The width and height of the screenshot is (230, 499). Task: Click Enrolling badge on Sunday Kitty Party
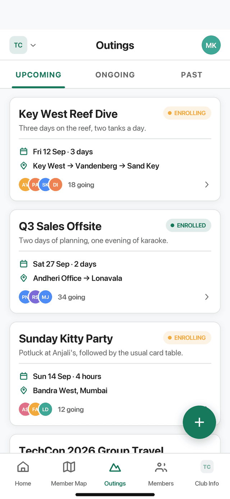click(187, 338)
